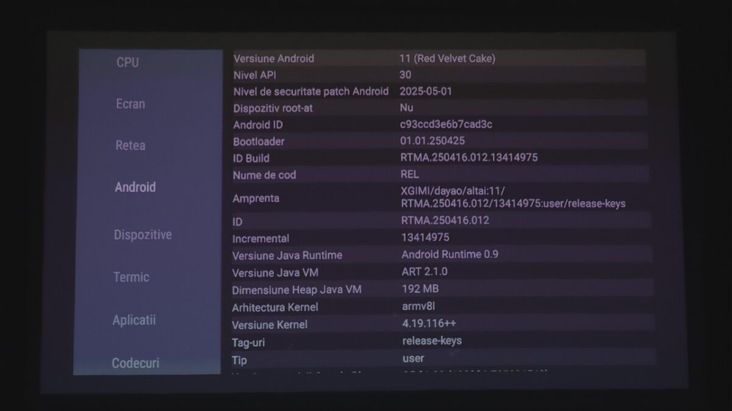Click the Versiune Java Runtime row
The width and height of the screenshot is (732, 411).
click(439, 255)
